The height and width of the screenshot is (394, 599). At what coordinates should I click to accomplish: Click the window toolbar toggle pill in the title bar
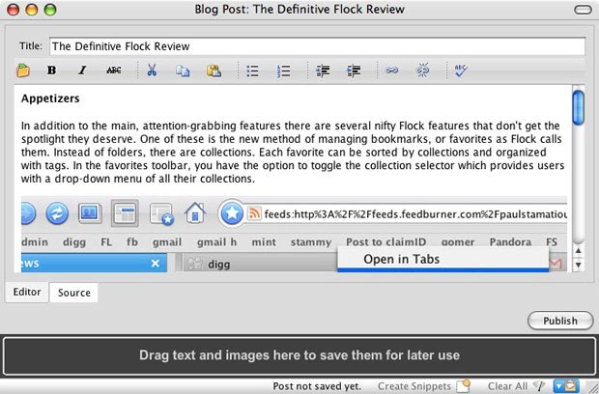(583, 10)
